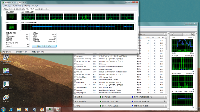Launch Internet Explorer from taskbar
Viewport: 200px width, 112px height.
click(11, 110)
